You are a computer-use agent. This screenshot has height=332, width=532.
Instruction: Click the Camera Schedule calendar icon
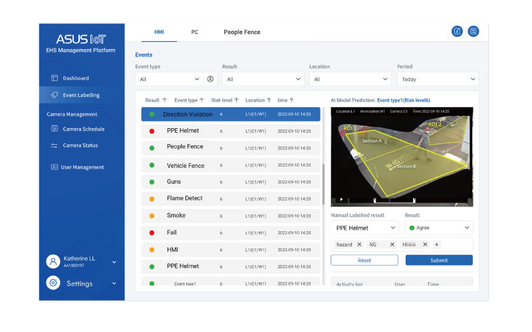[55, 129]
